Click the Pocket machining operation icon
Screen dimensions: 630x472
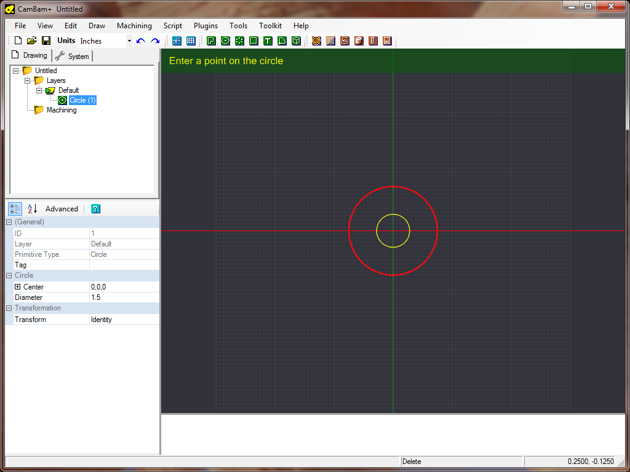point(330,41)
